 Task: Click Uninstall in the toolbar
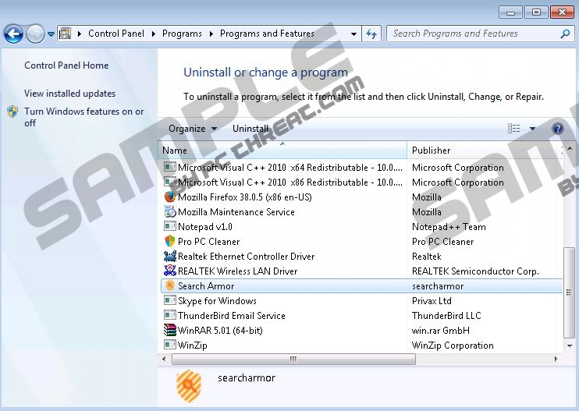[x=250, y=129]
